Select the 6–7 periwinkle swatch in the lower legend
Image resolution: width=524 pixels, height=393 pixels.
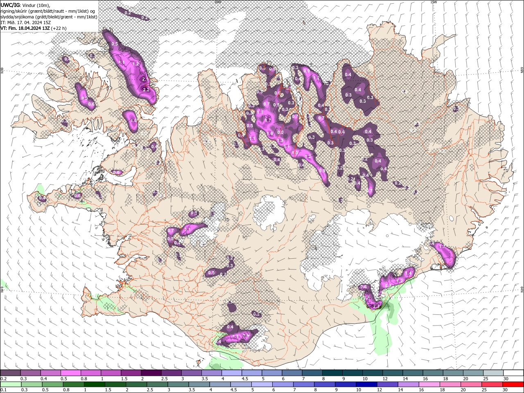282,384
